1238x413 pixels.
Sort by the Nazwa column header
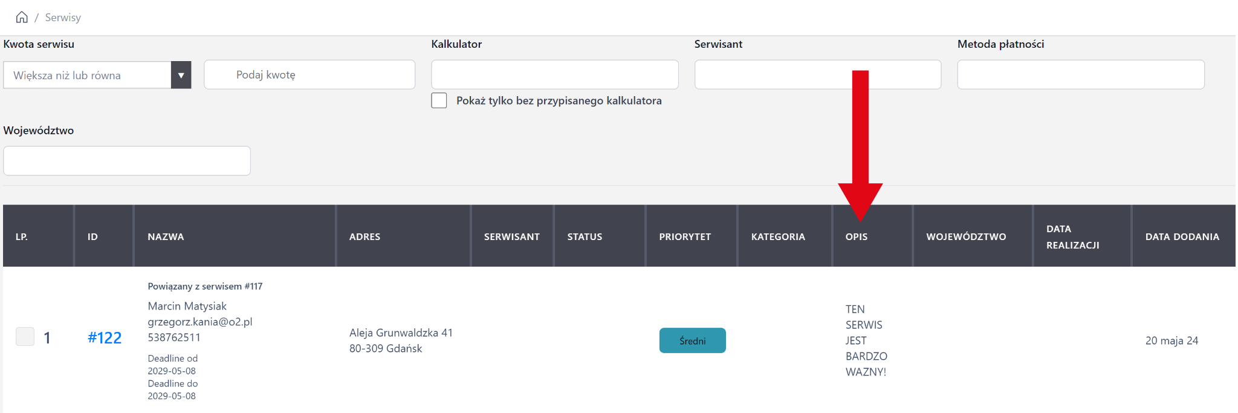click(166, 236)
